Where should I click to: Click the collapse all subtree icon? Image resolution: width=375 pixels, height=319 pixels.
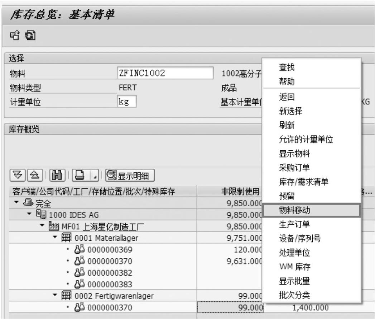coord(35,175)
